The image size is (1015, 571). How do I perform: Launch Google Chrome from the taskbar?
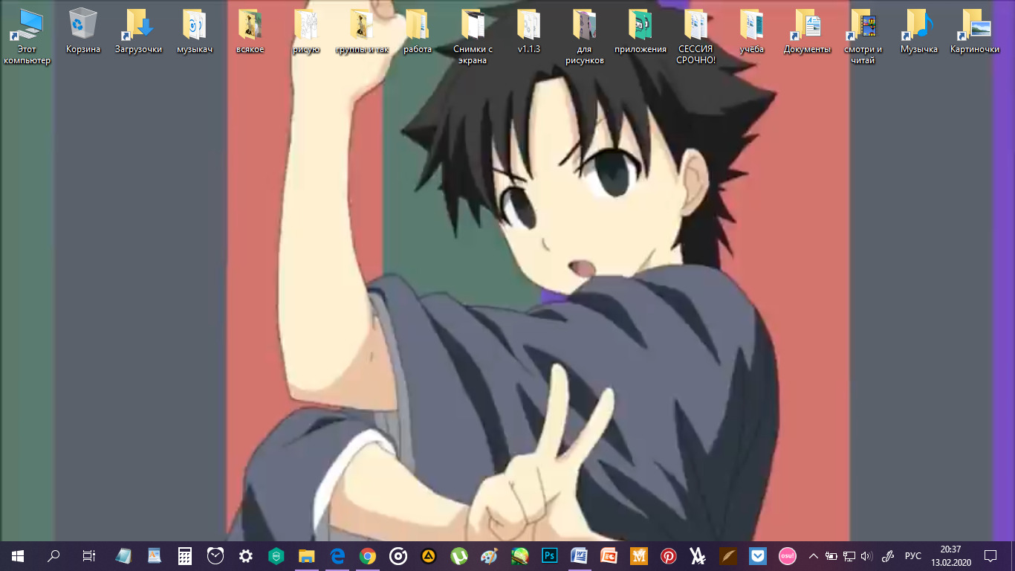point(367,555)
